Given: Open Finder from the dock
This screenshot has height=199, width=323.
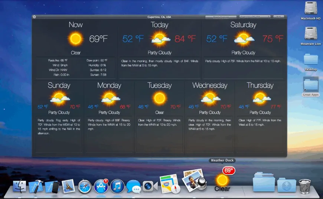Looking at the screenshot, I should (19, 186).
